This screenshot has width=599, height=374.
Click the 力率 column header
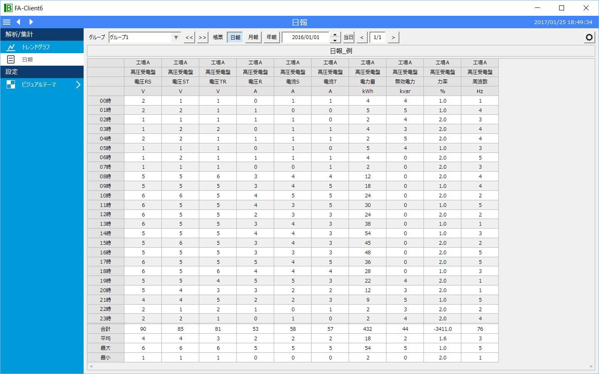[443, 82]
